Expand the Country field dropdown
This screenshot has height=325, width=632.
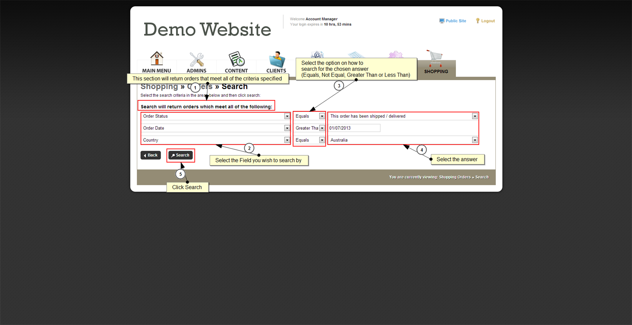(x=287, y=140)
